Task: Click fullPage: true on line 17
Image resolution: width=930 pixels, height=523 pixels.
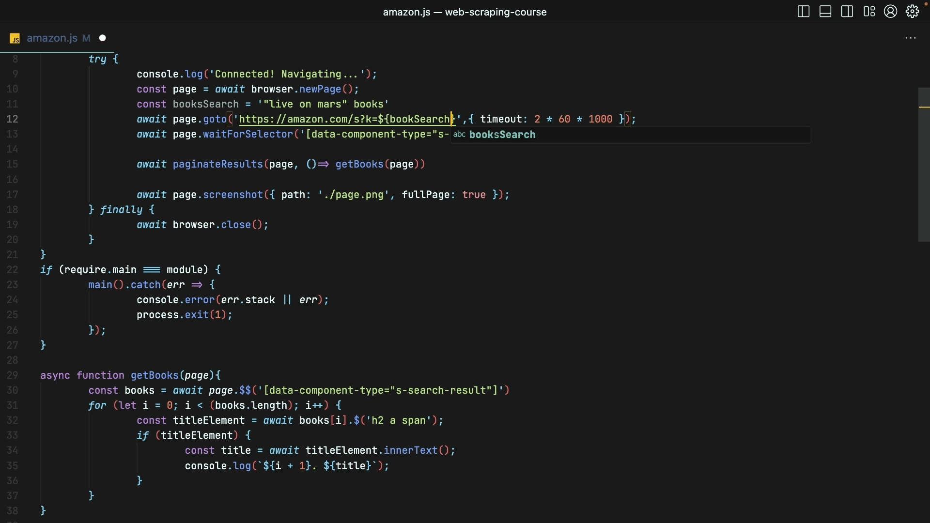Action: (444, 195)
